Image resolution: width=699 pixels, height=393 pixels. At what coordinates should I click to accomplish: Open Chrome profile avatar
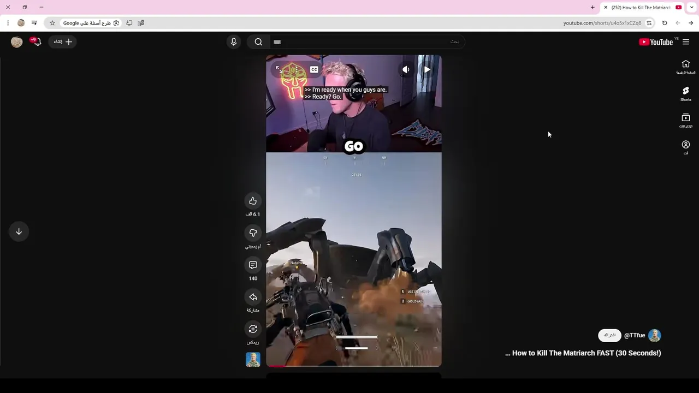pos(21,23)
